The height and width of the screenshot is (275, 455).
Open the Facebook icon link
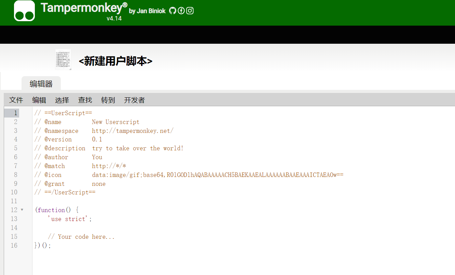click(x=181, y=11)
